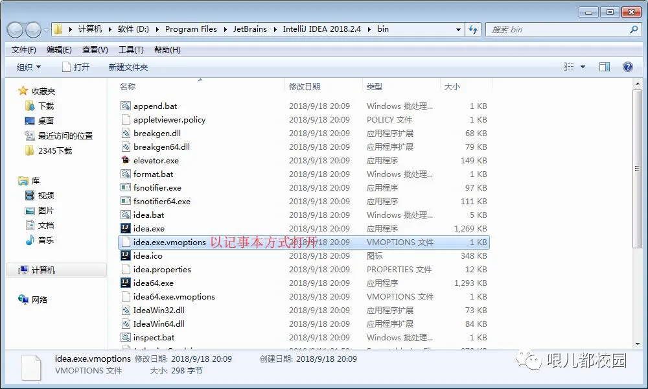The image size is (648, 389).
Task: Click the breakgen.dll file icon
Action: 126,133
